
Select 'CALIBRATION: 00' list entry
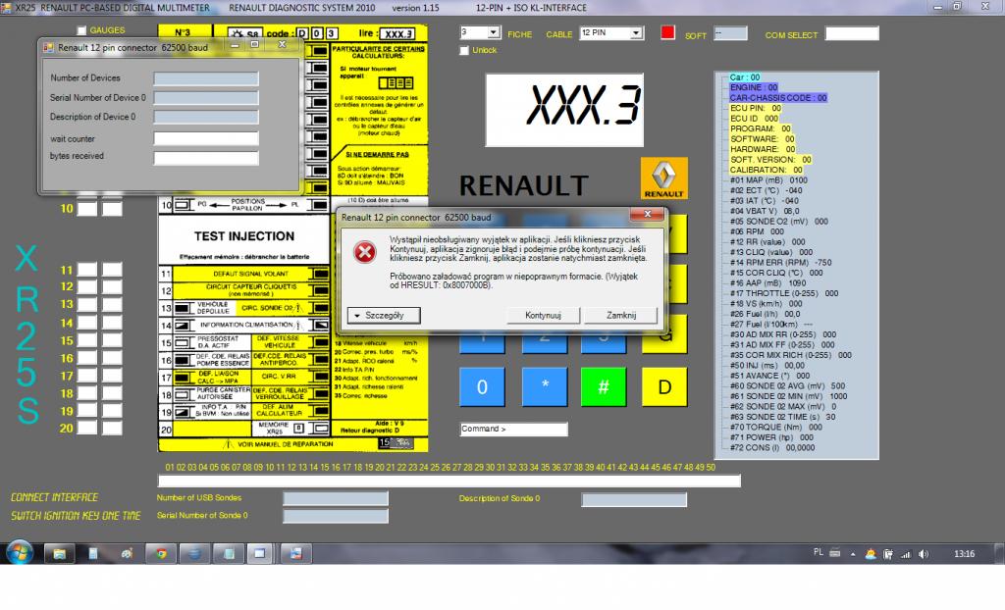pyautogui.click(x=766, y=170)
